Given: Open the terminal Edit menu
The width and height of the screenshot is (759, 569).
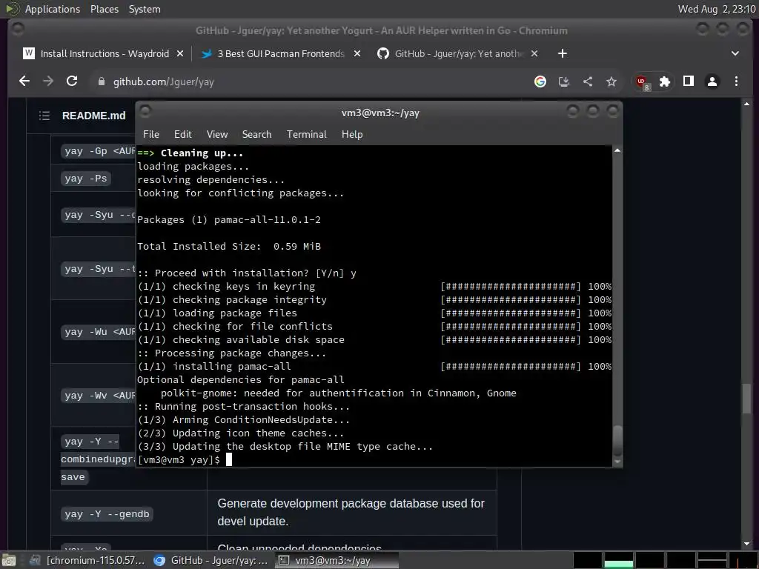Looking at the screenshot, I should 182,135.
